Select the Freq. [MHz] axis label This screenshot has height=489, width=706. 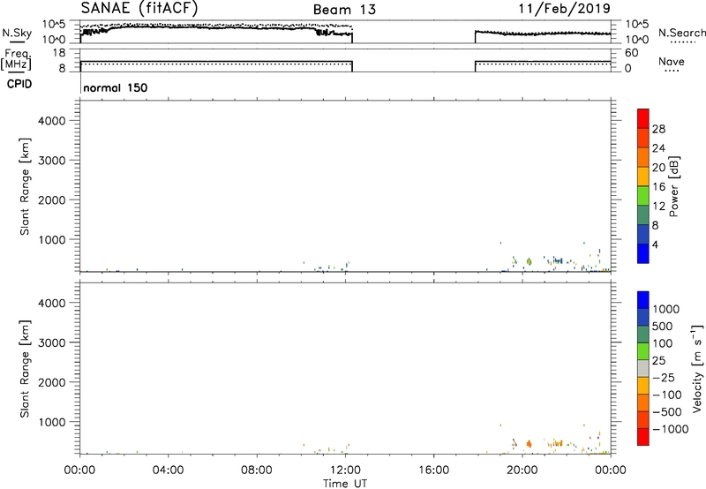(18, 59)
